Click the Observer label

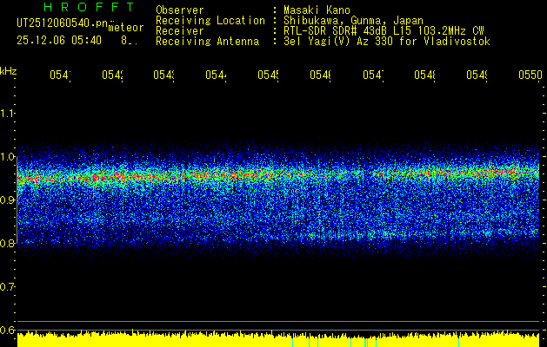click(x=180, y=10)
